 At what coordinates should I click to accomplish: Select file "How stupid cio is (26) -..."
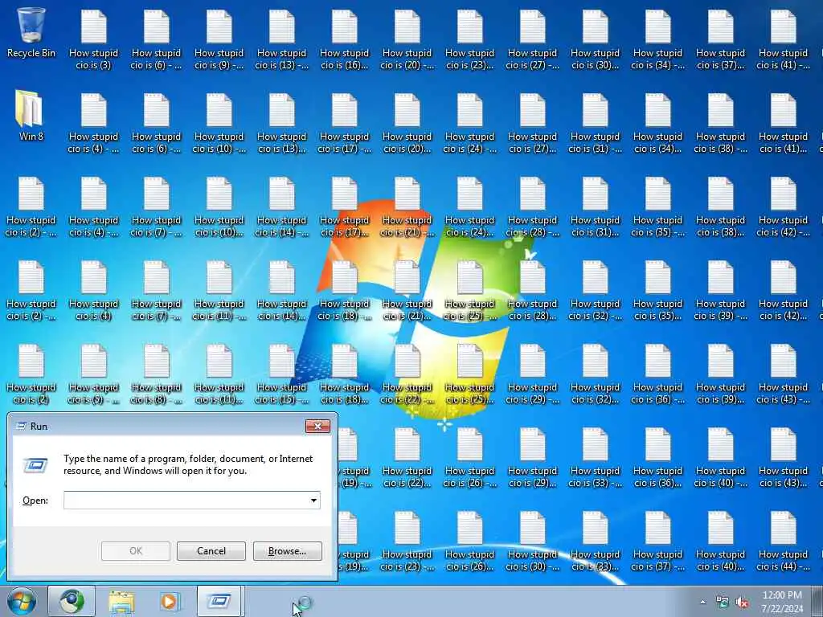[x=469, y=457]
